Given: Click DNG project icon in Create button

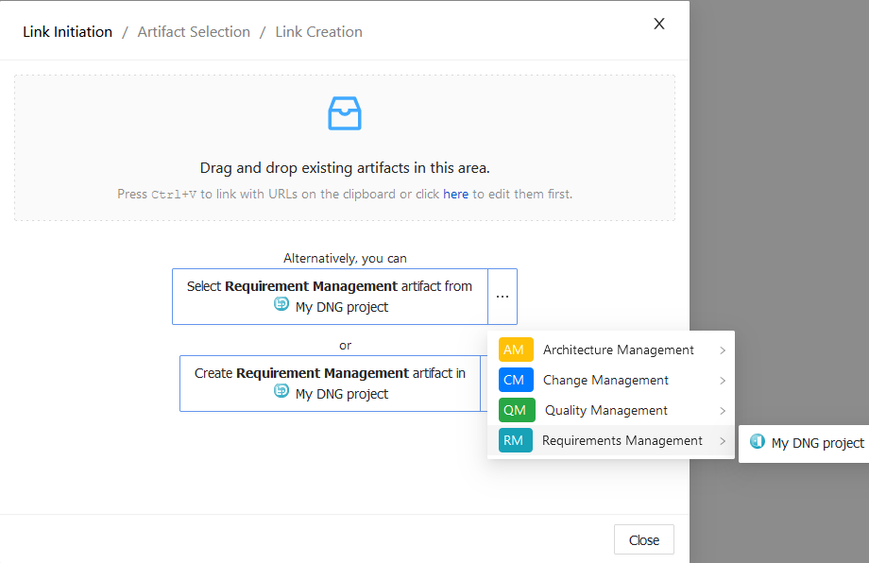Looking at the screenshot, I should pos(281,391).
